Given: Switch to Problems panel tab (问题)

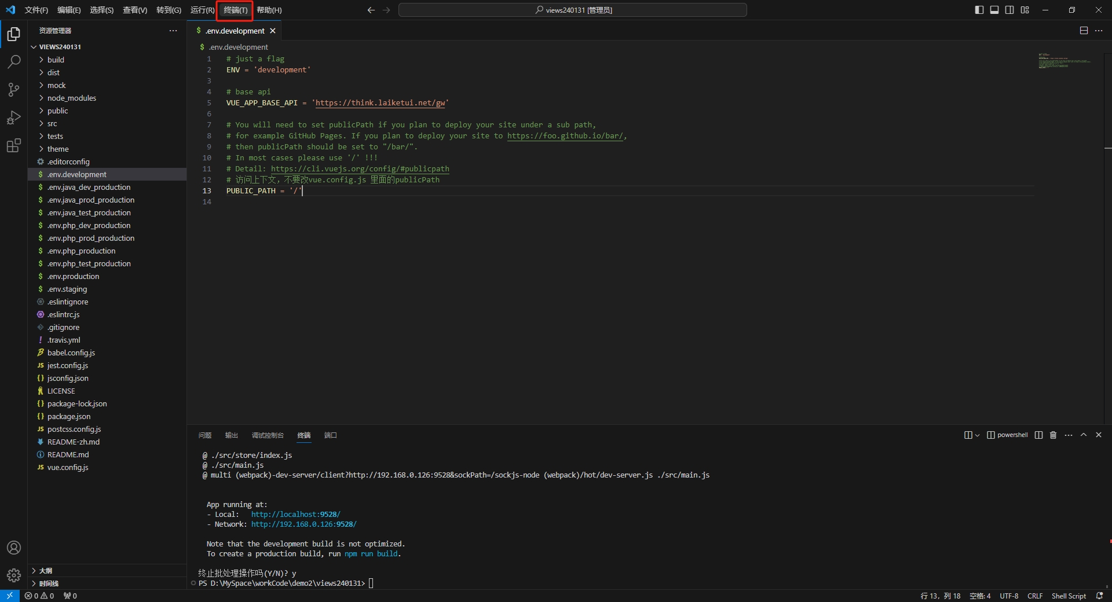Looking at the screenshot, I should 205,435.
